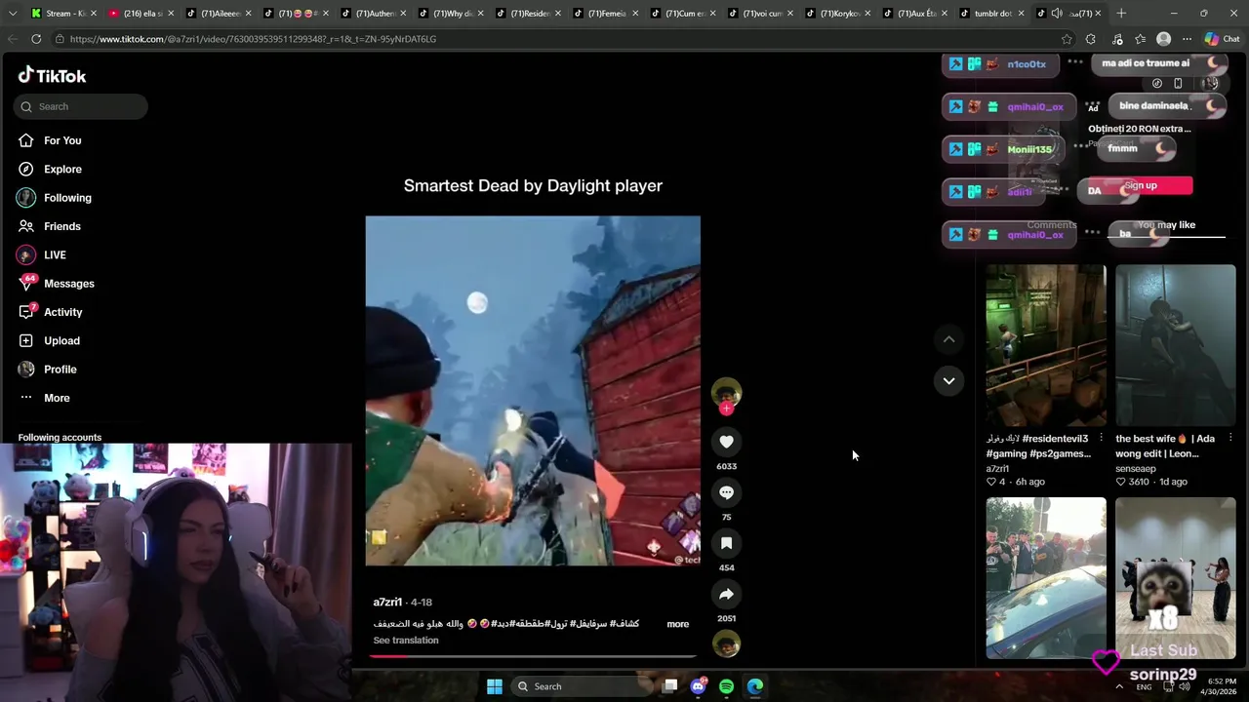
Task: Open the video comments via speech bubble icon
Action: [x=726, y=492]
